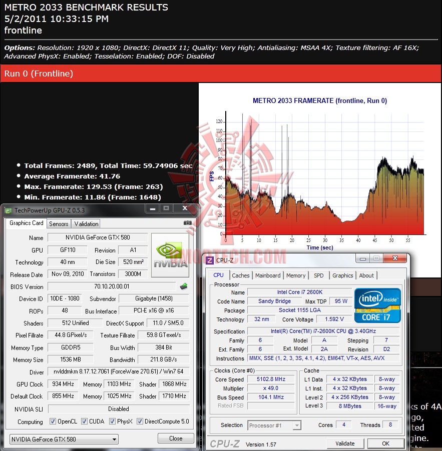Viewport: 442px width, 451px height.
Task: Click the Subvendor value Gigabyte (1458)
Action: 154,298
